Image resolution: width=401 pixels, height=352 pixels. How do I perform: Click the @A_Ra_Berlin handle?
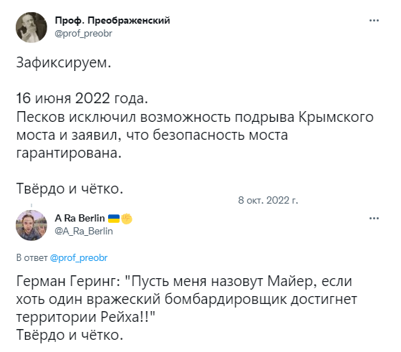pos(84,231)
